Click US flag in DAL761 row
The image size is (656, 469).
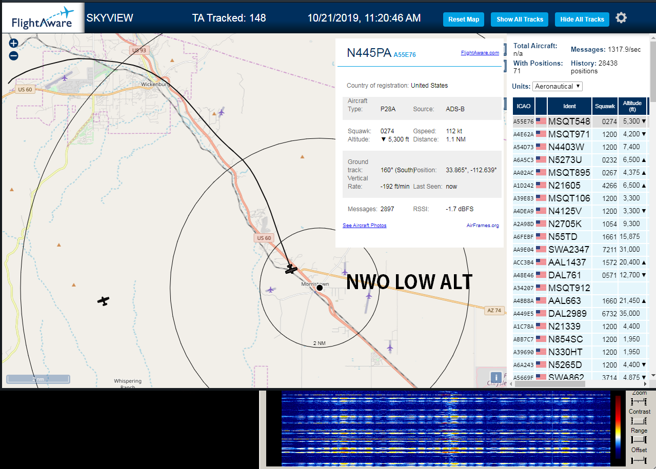click(541, 275)
